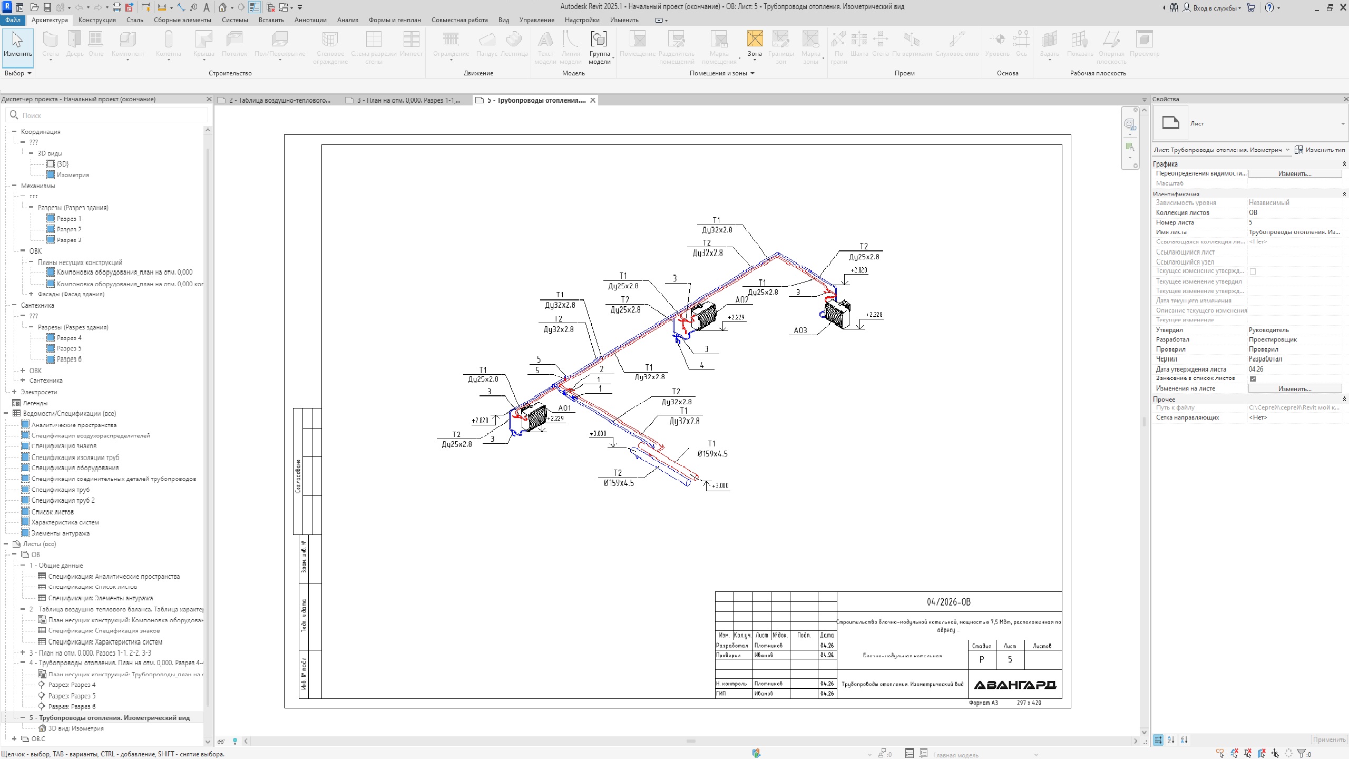This screenshot has width=1349, height=759.
Task: Open the Model Group (Группа модели) tool
Action: click(599, 47)
